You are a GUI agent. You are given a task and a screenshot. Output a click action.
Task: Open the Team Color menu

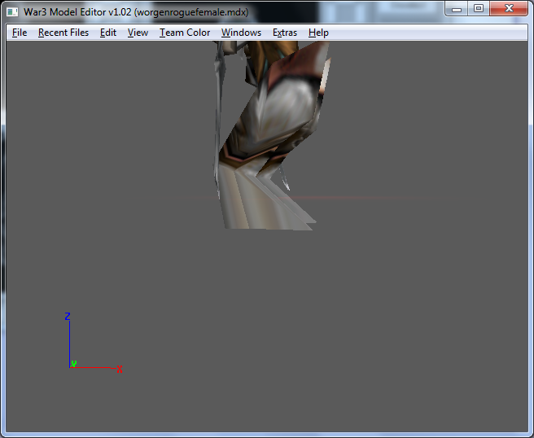[x=185, y=33]
